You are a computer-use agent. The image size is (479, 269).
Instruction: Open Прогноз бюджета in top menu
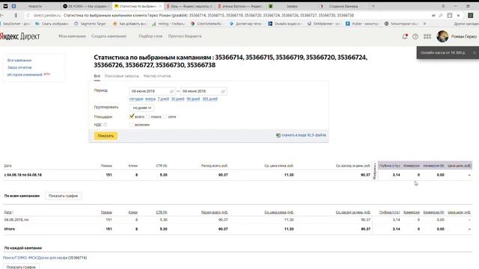coord(185,36)
